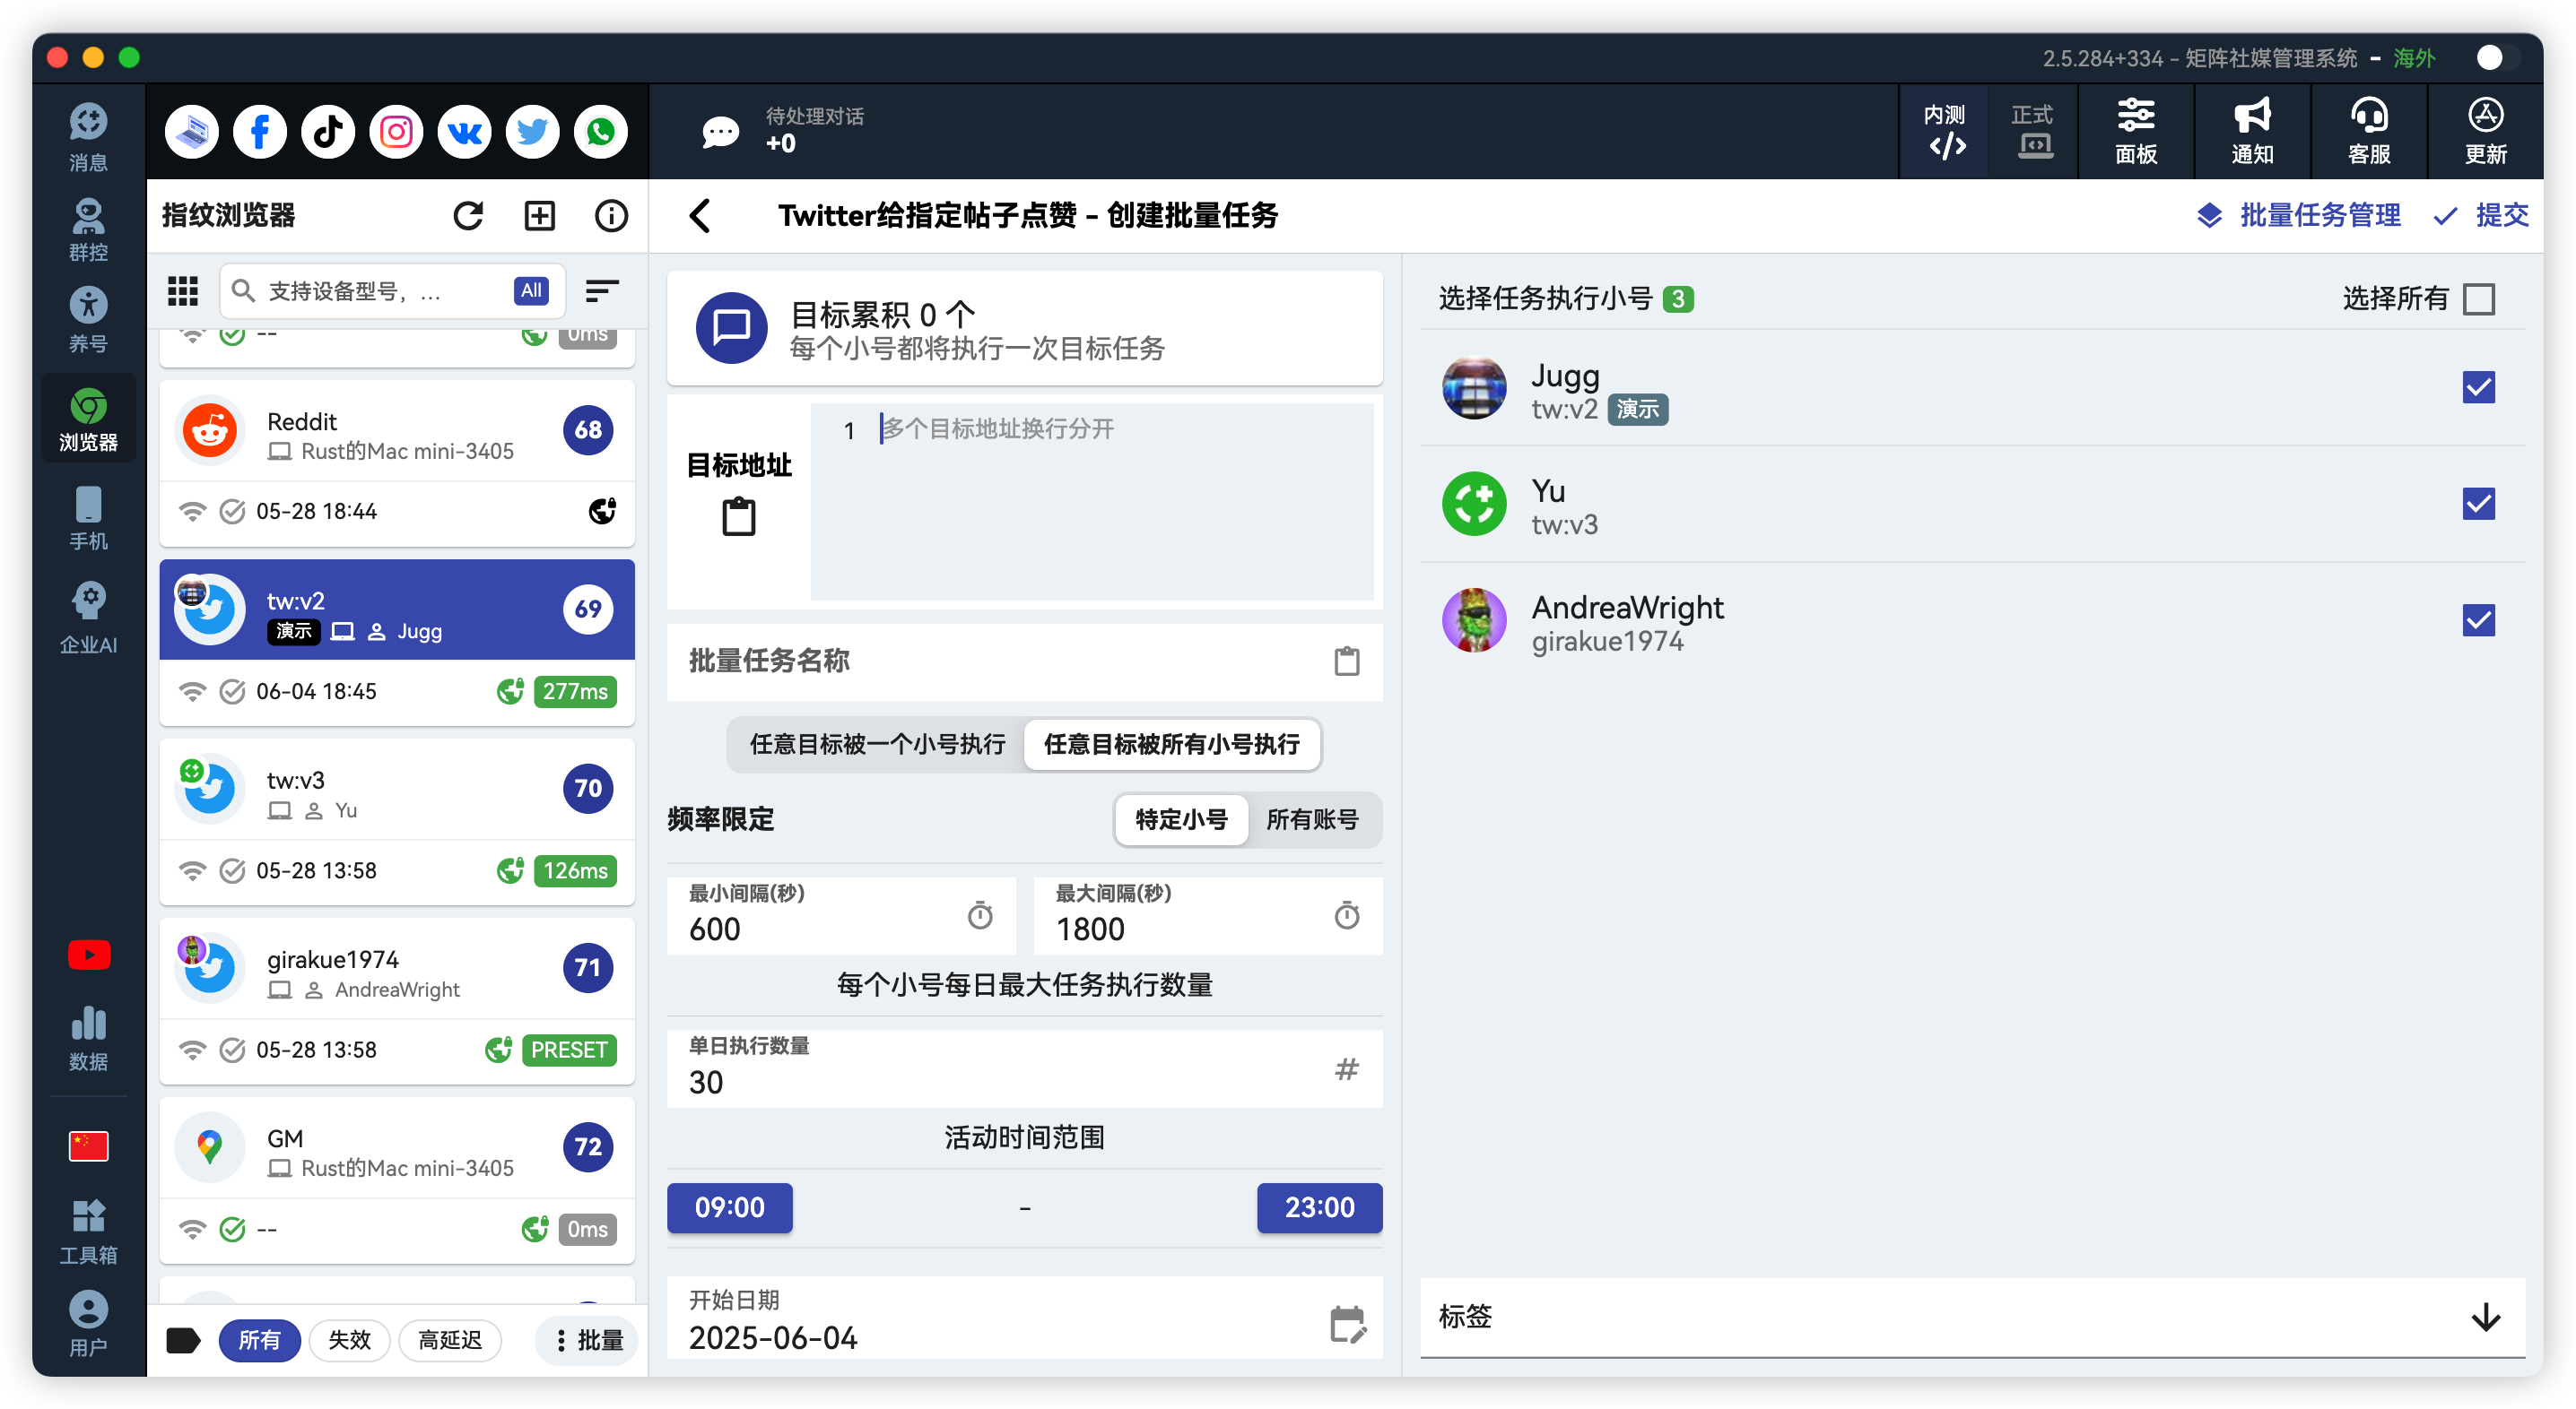Screen dimensions: 2576x1409
Task: Select the WhatsApp platform icon
Action: tap(600, 131)
